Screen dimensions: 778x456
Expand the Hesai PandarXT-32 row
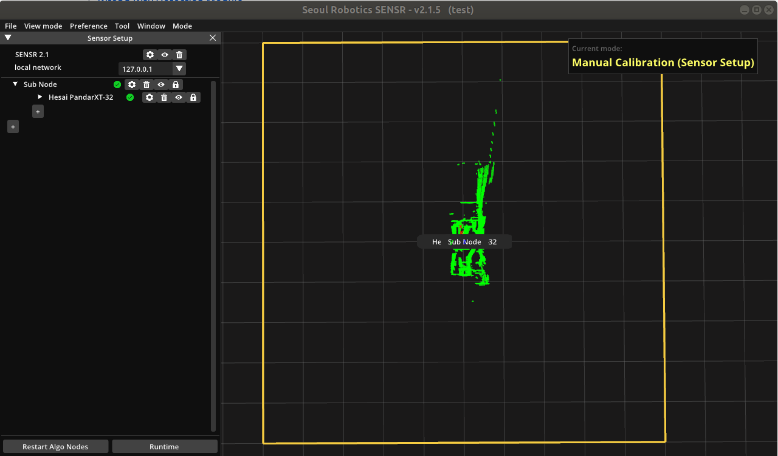40,97
